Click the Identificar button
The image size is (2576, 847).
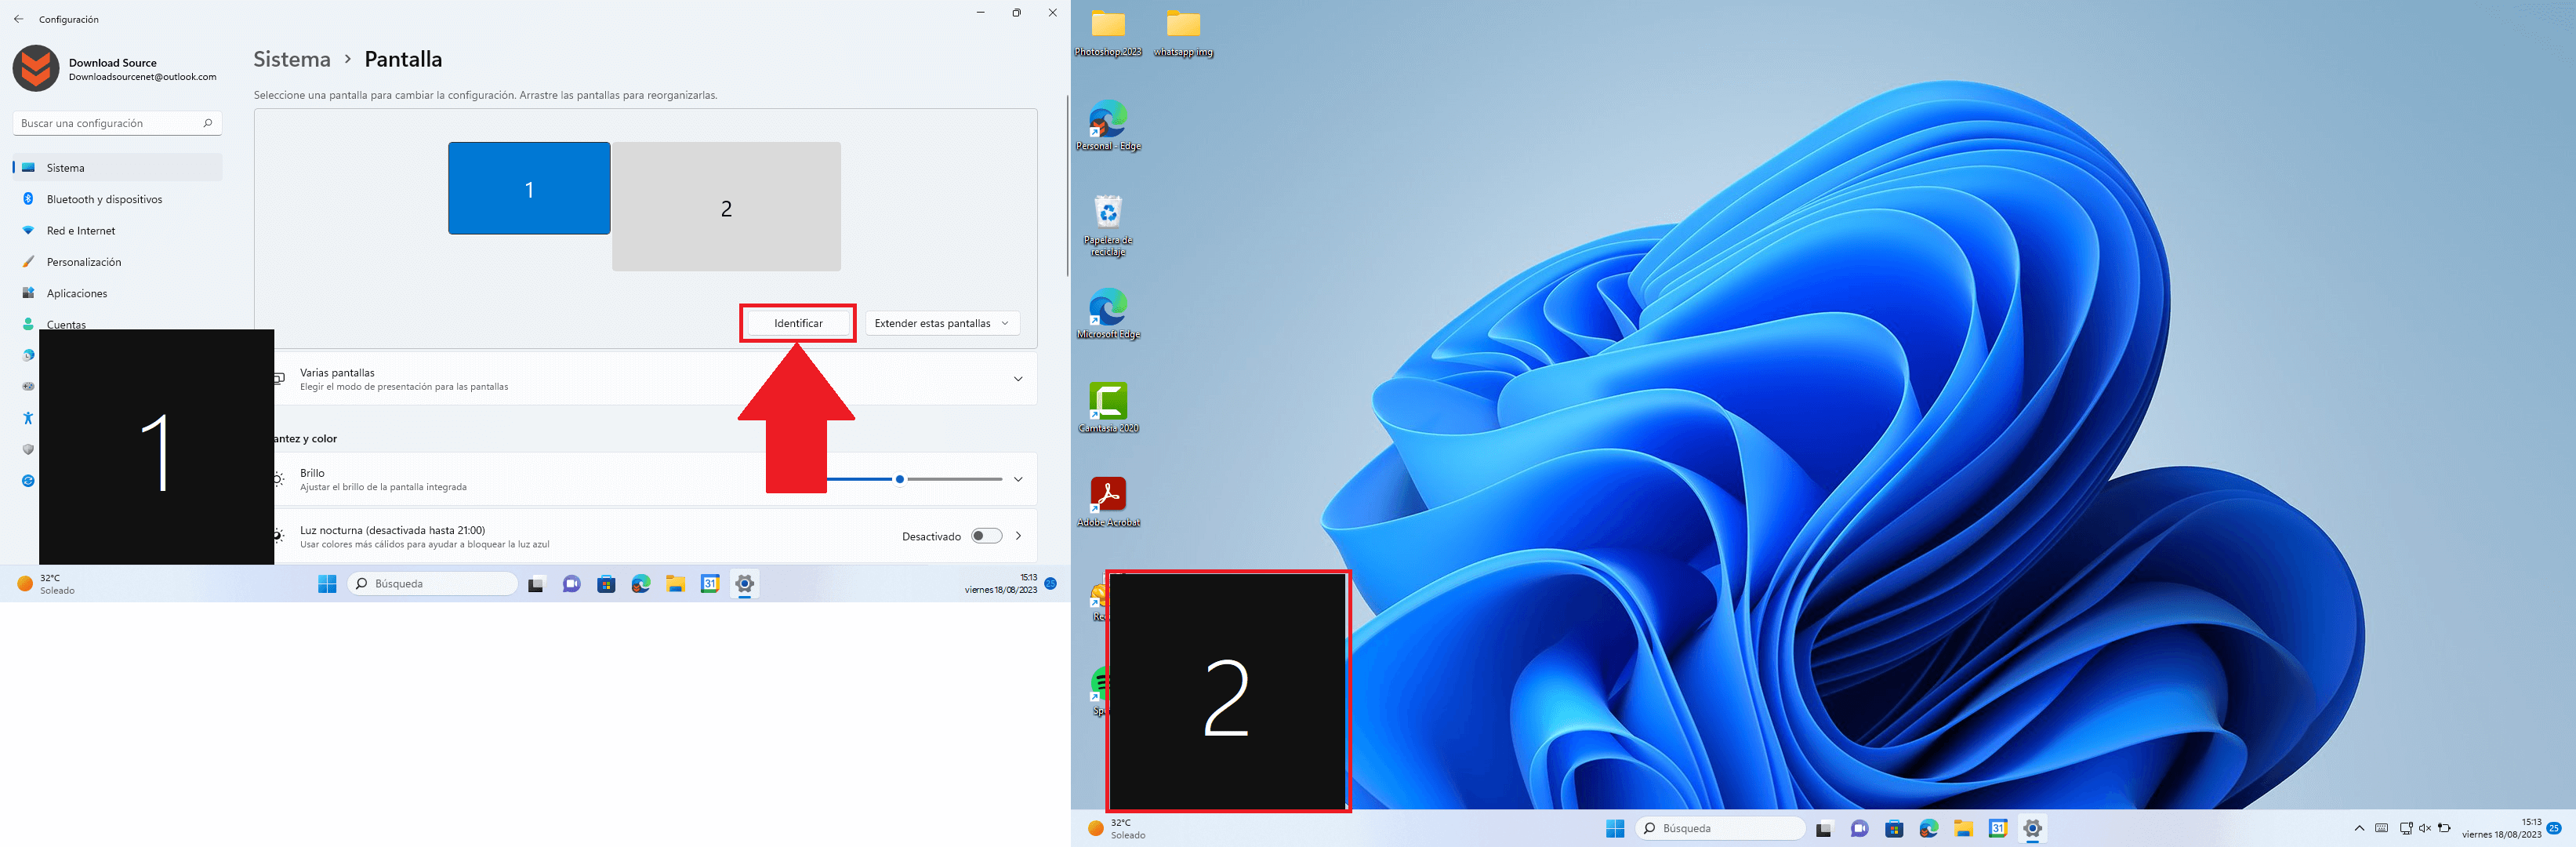tap(798, 323)
